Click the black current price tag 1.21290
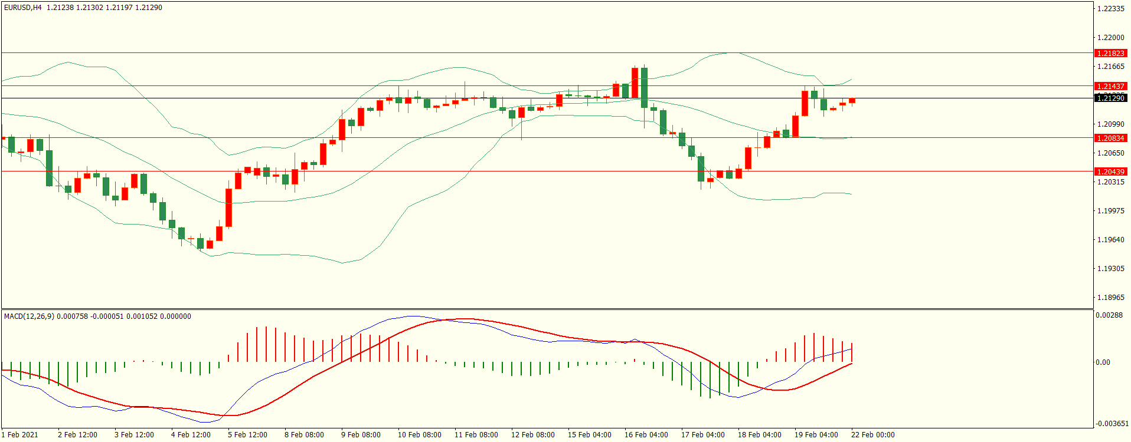The height and width of the screenshot is (442, 1131). tap(1110, 98)
